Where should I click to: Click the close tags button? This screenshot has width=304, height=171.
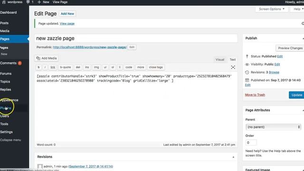click(156, 67)
